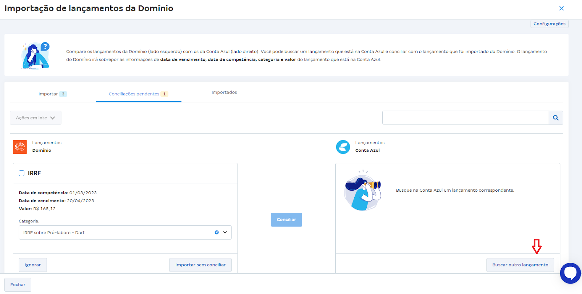Close the import dialog with the X icon
Image resolution: width=582 pixels, height=294 pixels.
click(x=561, y=8)
